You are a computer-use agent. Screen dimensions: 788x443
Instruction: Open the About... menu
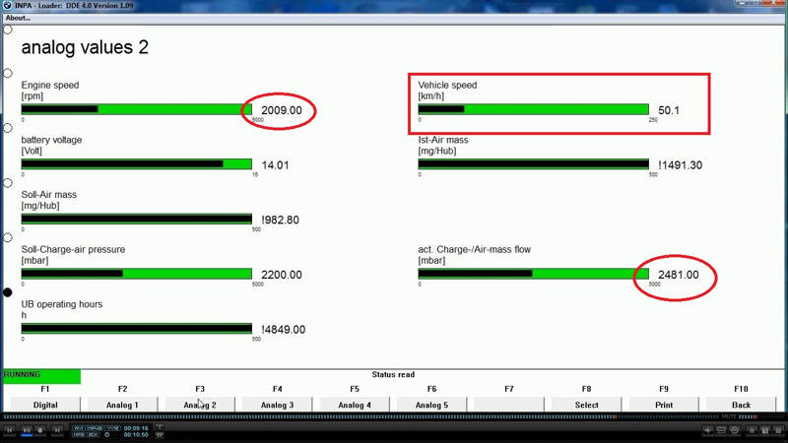point(18,18)
